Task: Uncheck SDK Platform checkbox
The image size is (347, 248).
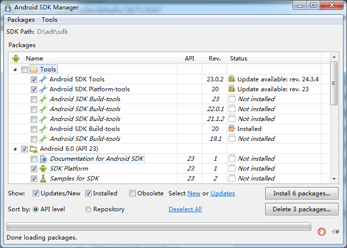Action: (x=34, y=169)
